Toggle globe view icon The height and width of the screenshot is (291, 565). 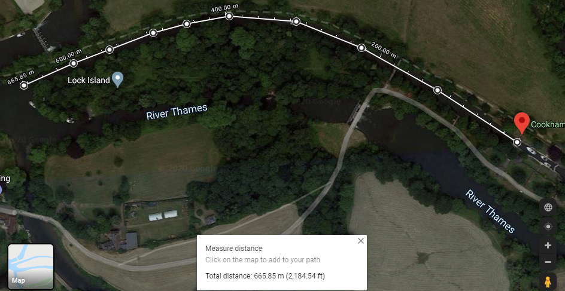[548, 207]
